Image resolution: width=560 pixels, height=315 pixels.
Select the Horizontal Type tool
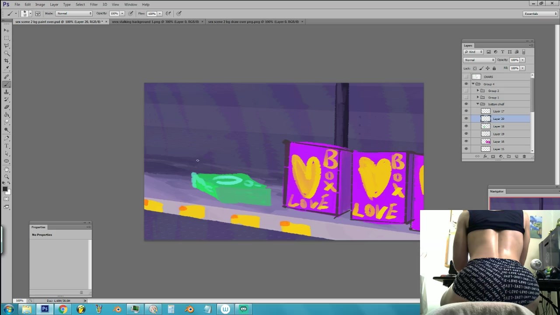pyautogui.click(x=7, y=145)
